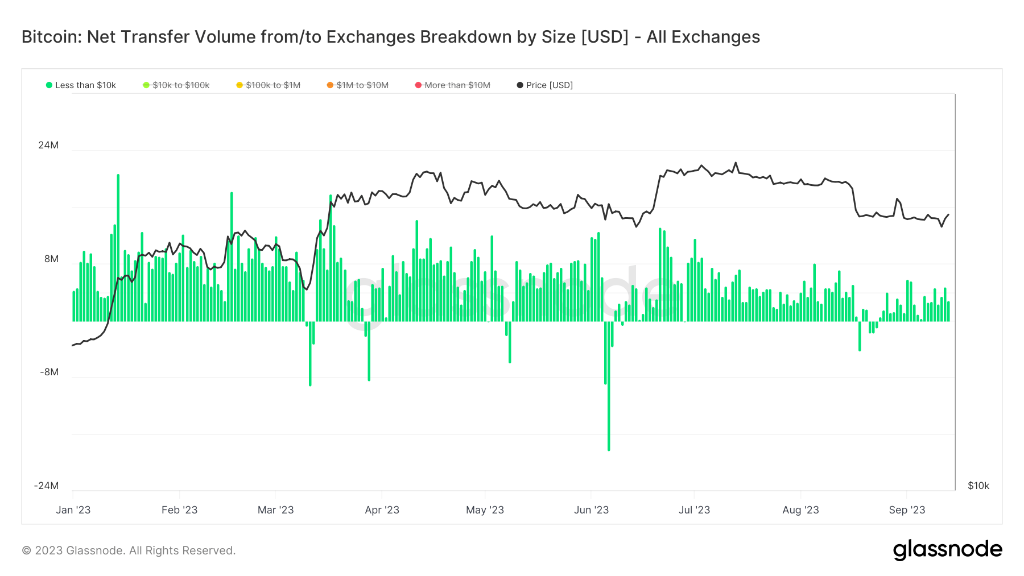The height and width of the screenshot is (576, 1024).
Task: Click the largest negative bar in June
Action: (x=609, y=398)
